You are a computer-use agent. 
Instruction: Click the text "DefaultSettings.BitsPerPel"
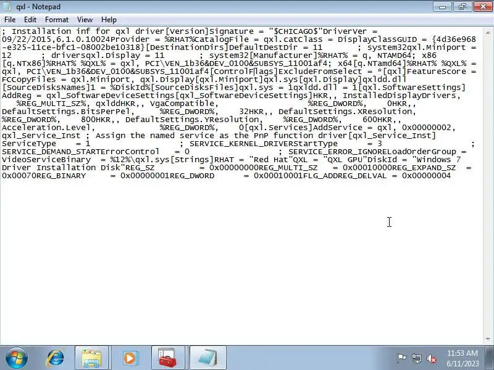66,112
